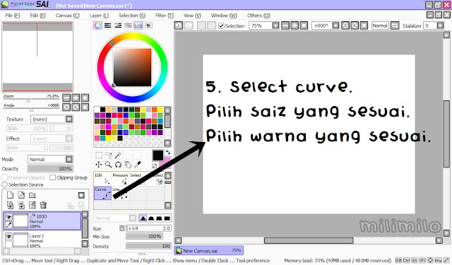452x265 pixels.
Task: Select the Selection Source radio button
Action: (x=5, y=184)
